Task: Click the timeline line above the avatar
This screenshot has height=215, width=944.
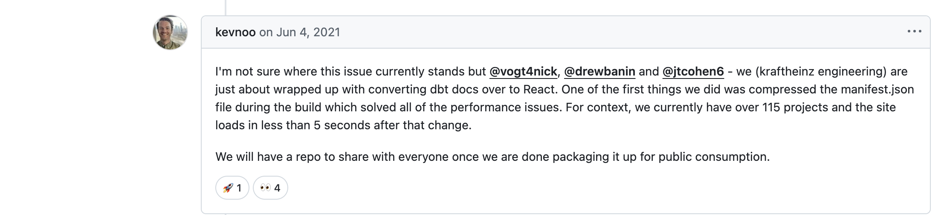Action: (226, 7)
